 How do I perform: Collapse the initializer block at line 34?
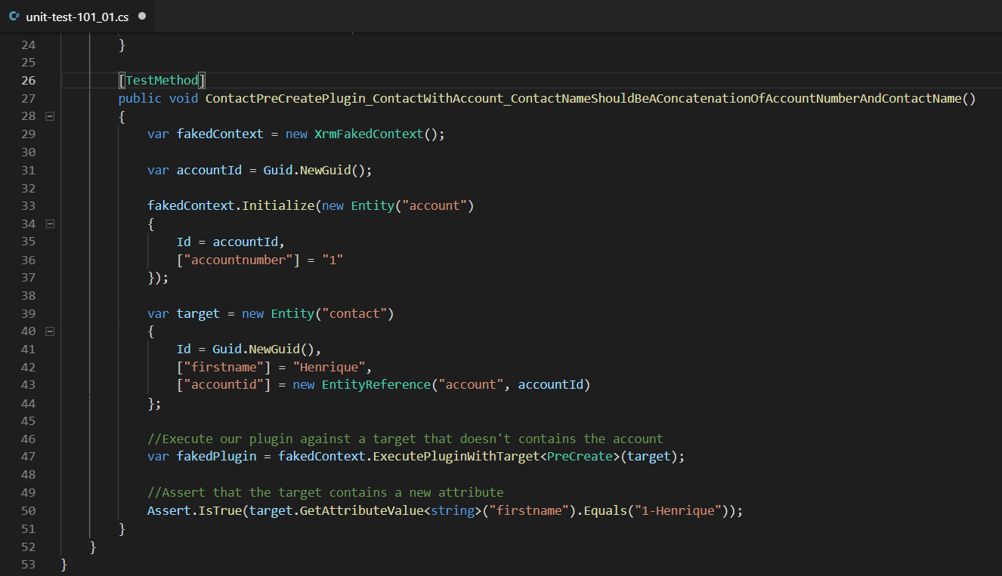pos(50,223)
